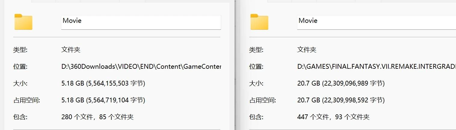Click the Movie name field in the left window
Image resolution: width=456 pixels, height=130 pixels.
pos(141,22)
